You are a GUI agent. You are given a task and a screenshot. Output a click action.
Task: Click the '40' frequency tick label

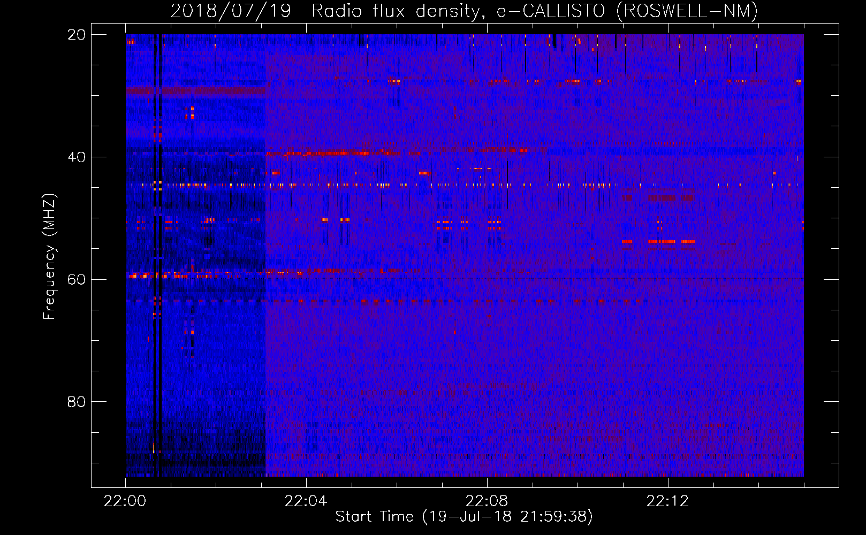pyautogui.click(x=77, y=157)
